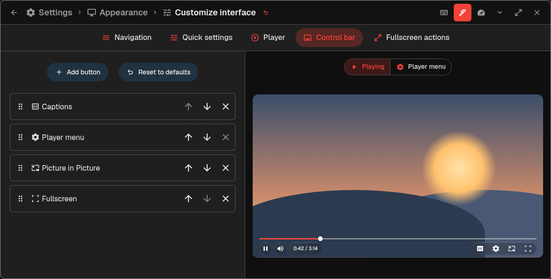The width and height of the screenshot is (551, 279).
Task: Open settings gear in preview control bar
Action: [496, 248]
